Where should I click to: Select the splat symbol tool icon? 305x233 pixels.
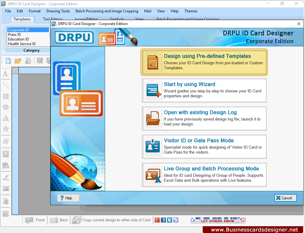point(6,141)
